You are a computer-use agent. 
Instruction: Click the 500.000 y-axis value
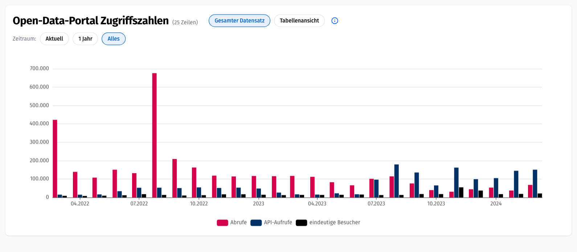pos(39,106)
